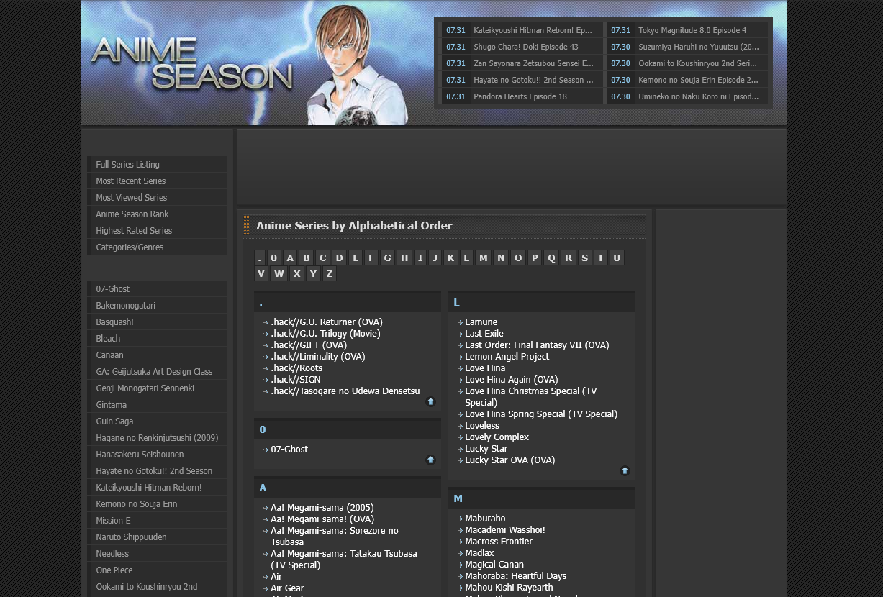Open Umineko no Naku Koro ni episode
This screenshot has height=597, width=883.
click(698, 96)
